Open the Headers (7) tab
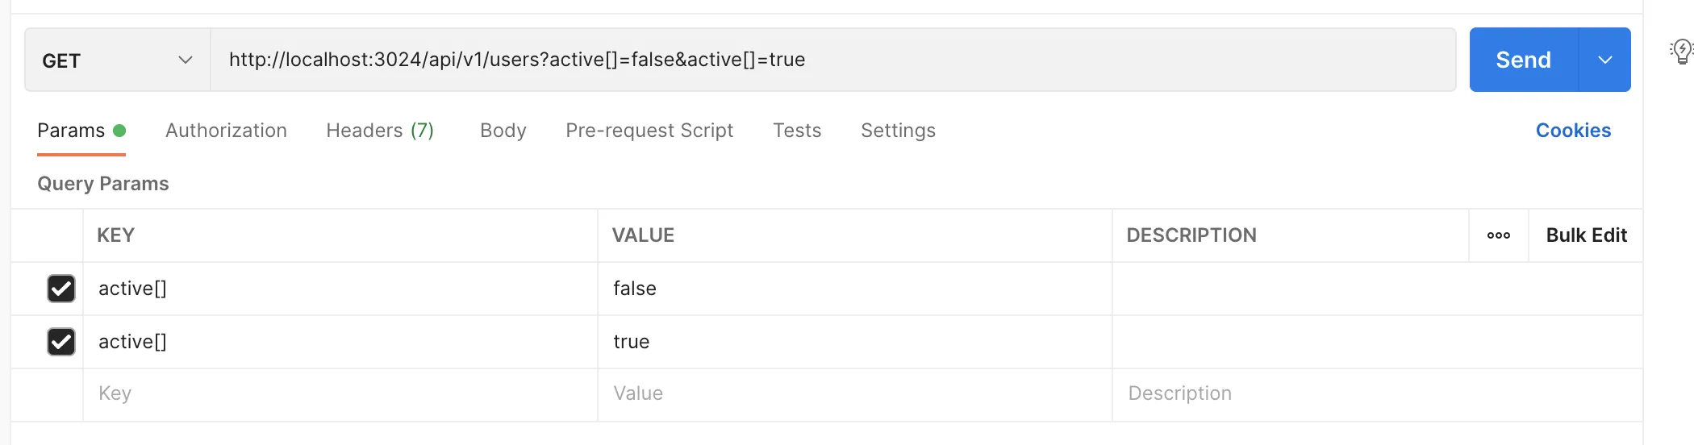 (x=380, y=131)
